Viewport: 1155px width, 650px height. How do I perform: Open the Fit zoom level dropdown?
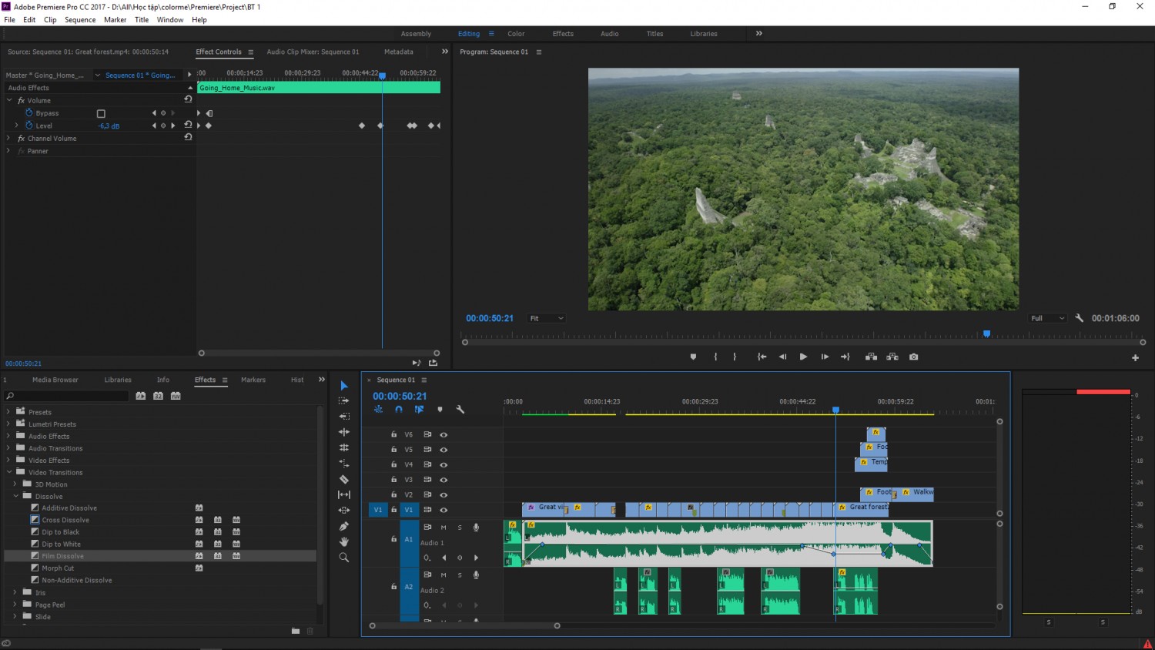click(x=547, y=318)
